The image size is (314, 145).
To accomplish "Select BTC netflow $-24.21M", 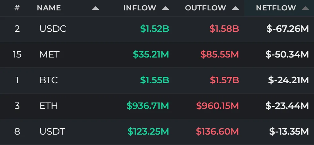I will pyautogui.click(x=288, y=80).
